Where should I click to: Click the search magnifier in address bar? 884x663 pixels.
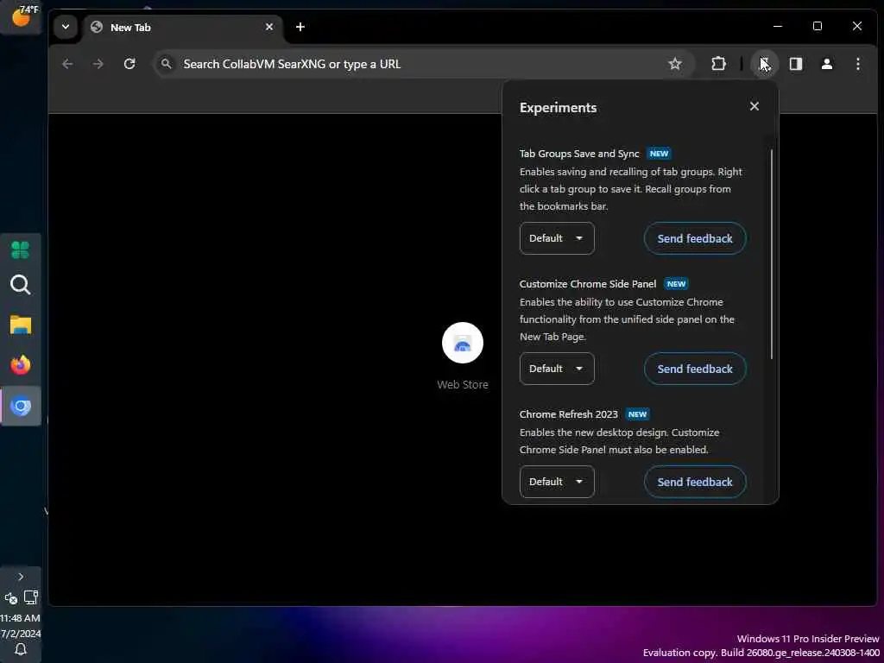click(167, 64)
